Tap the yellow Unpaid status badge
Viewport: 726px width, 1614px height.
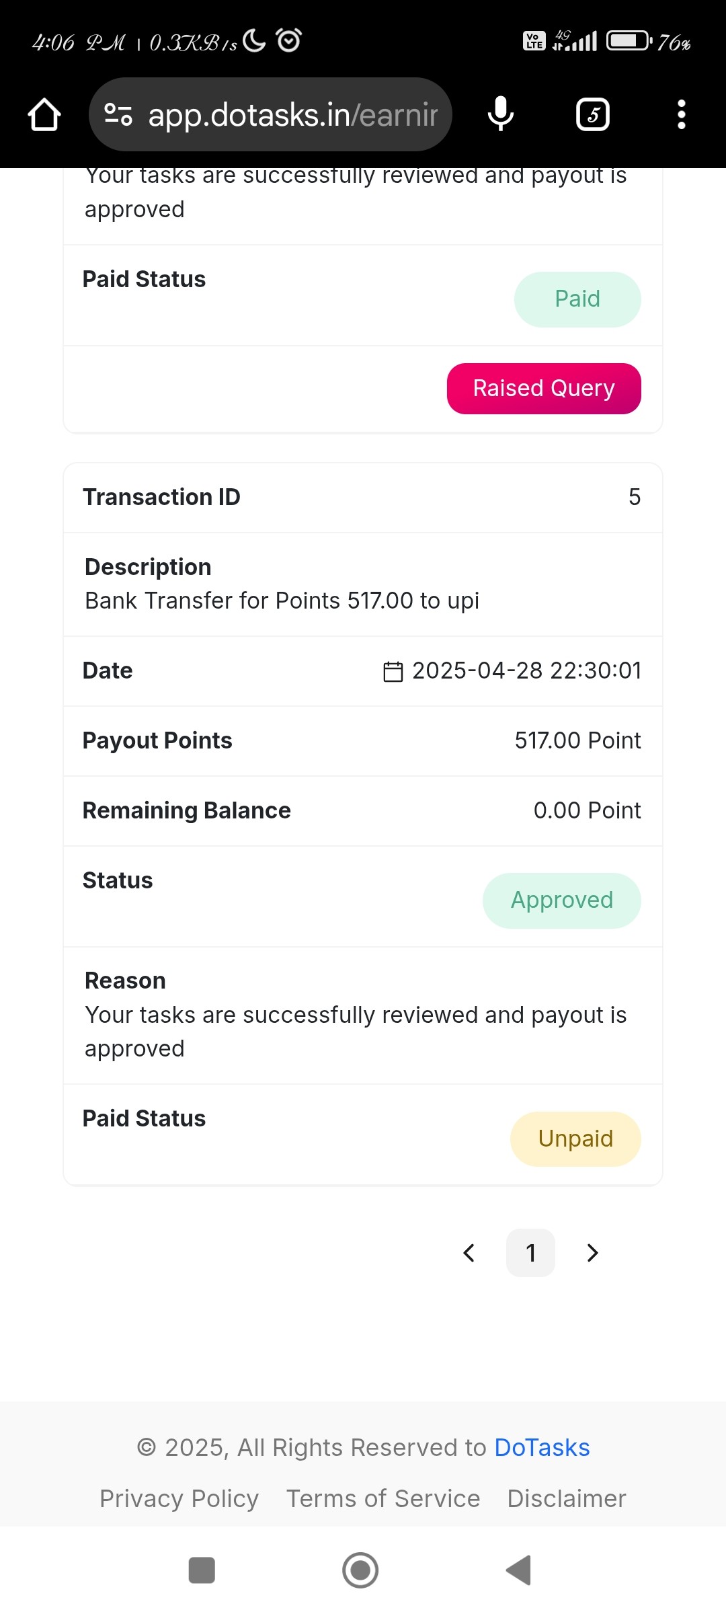pyautogui.click(x=575, y=1139)
